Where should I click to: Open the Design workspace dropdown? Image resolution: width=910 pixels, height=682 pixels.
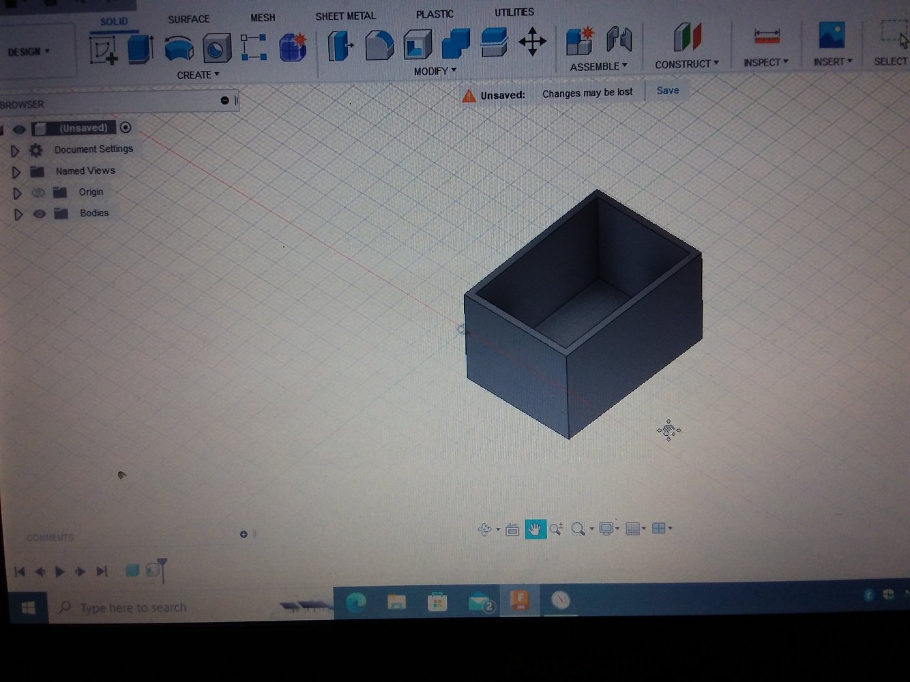pyautogui.click(x=29, y=52)
